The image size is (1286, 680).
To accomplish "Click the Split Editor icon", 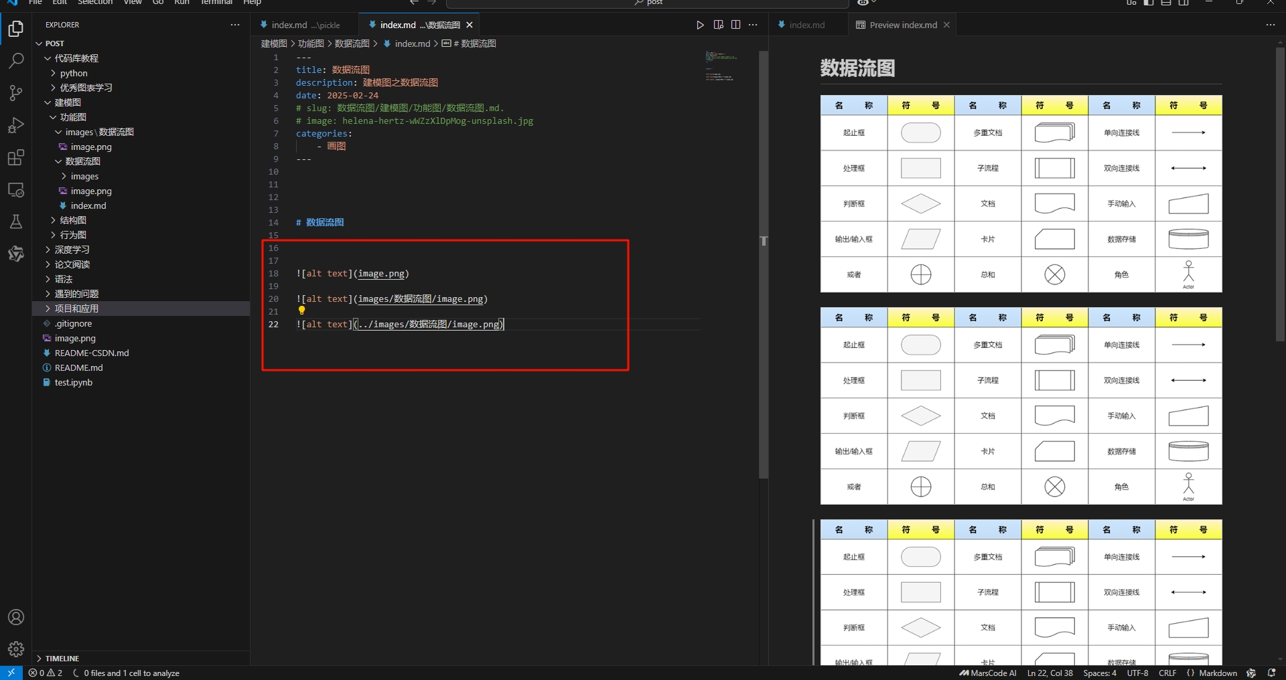I will point(736,25).
